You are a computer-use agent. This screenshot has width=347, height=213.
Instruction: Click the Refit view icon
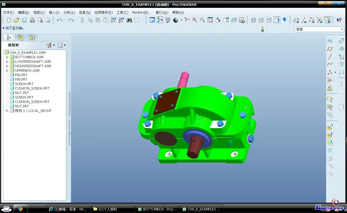(210, 20)
